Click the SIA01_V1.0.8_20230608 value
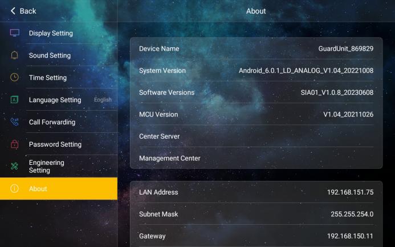Screen dimensions: 395x247 click(x=337, y=92)
